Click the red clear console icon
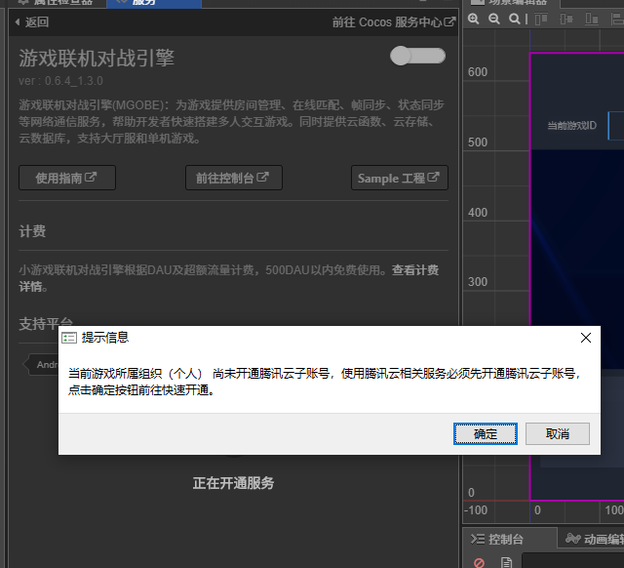The height and width of the screenshot is (568, 624). point(479,562)
